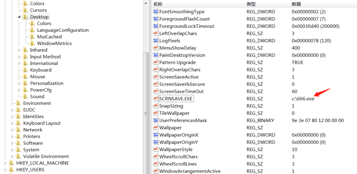
Task: Click the ForegroundLockTimeout value icon
Action: pyautogui.click(x=156, y=26)
